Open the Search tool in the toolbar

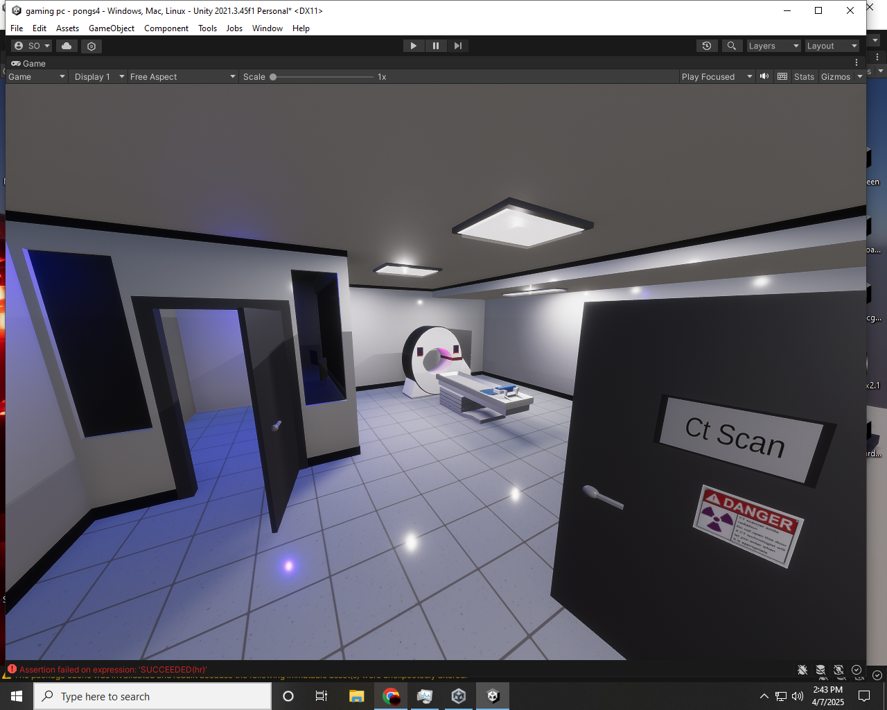[732, 46]
